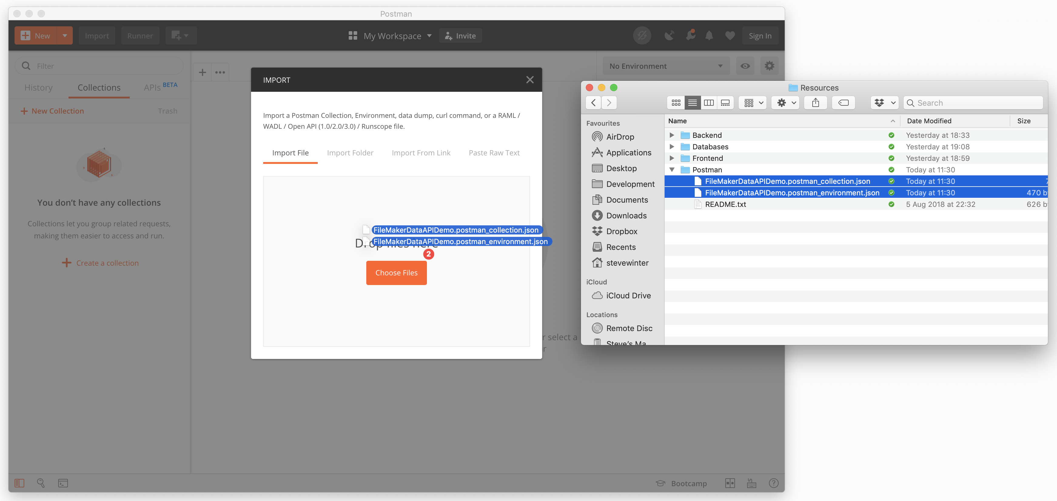Expand the Backend folder in Finder

[x=672, y=135]
